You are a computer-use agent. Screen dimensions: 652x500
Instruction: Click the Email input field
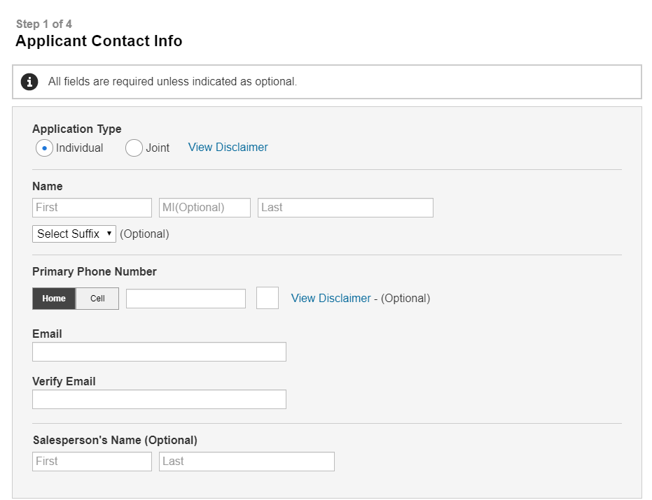pyautogui.click(x=159, y=352)
